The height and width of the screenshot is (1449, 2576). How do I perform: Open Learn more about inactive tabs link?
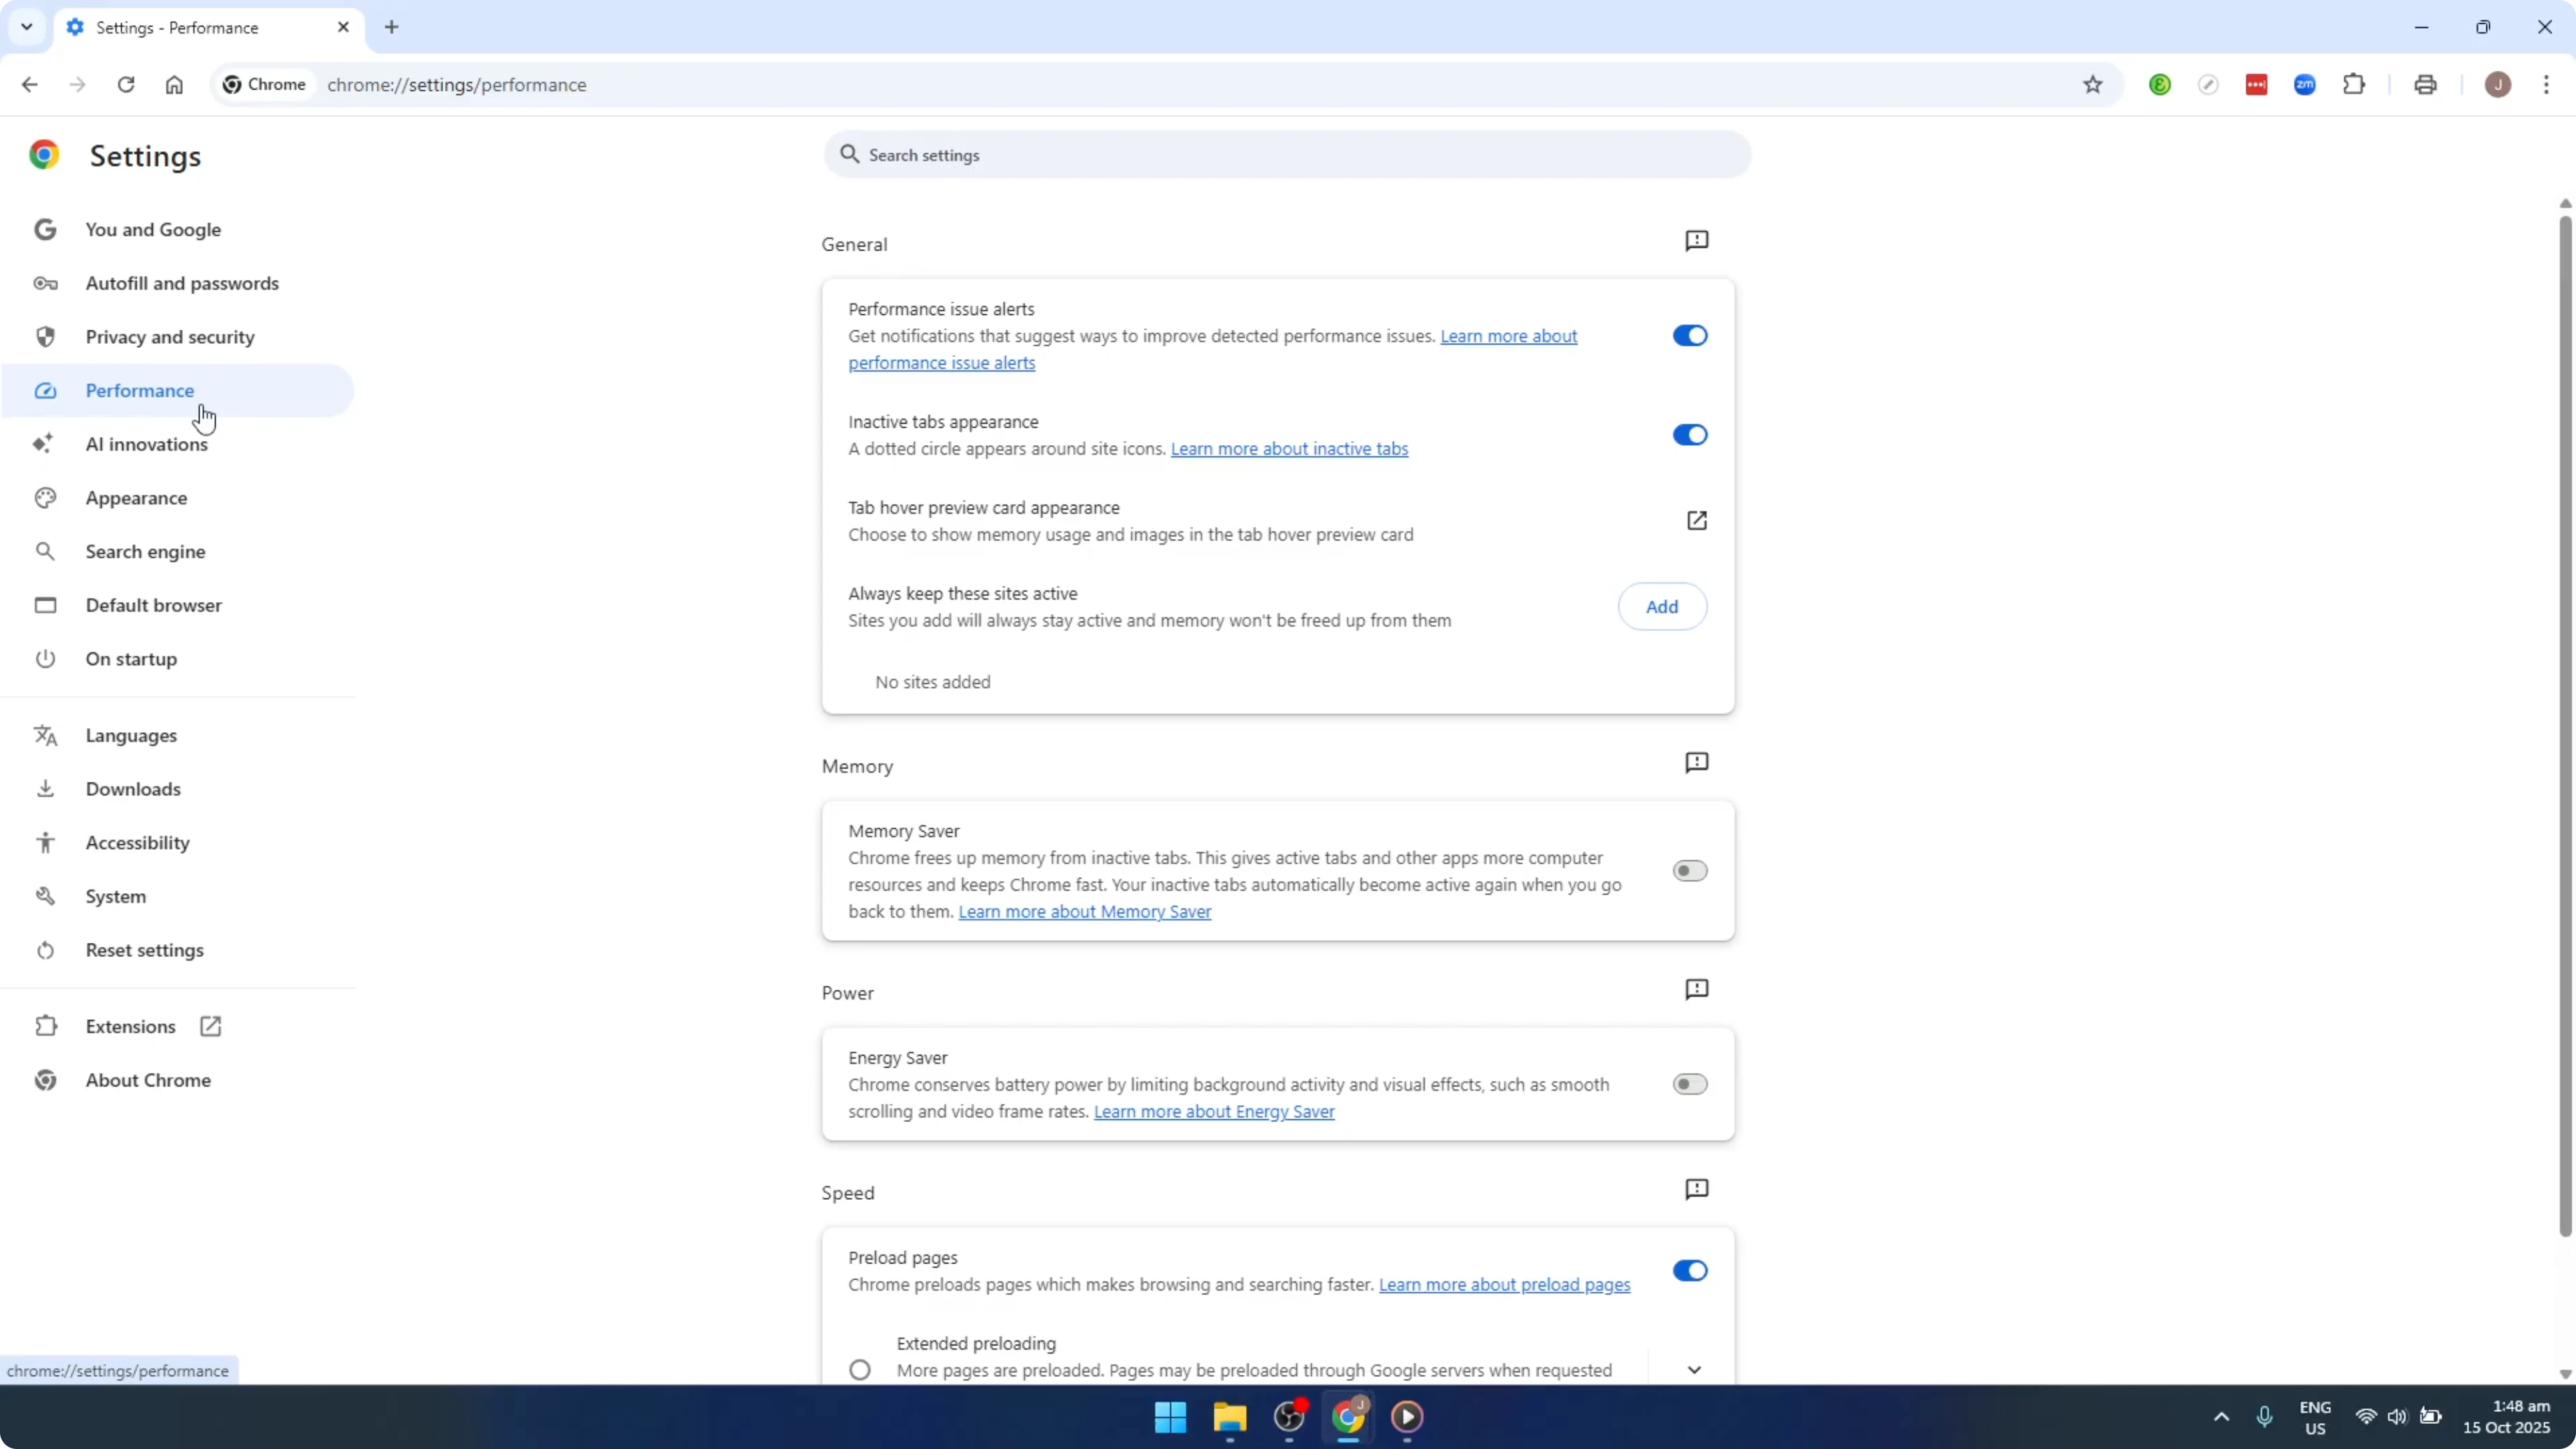tap(1289, 449)
